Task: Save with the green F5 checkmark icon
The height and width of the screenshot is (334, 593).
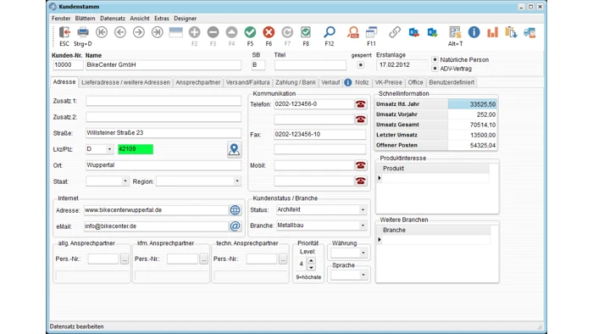Action: pos(250,32)
